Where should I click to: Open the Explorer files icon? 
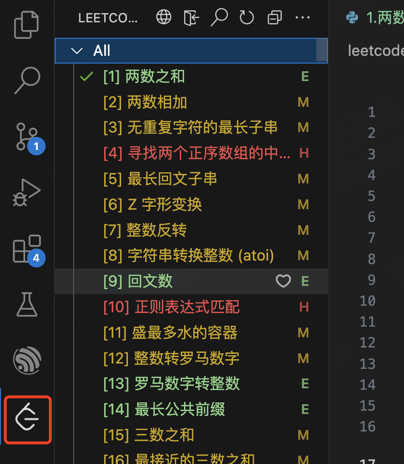pos(27,25)
